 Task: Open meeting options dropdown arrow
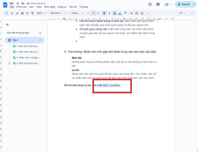(170, 5)
